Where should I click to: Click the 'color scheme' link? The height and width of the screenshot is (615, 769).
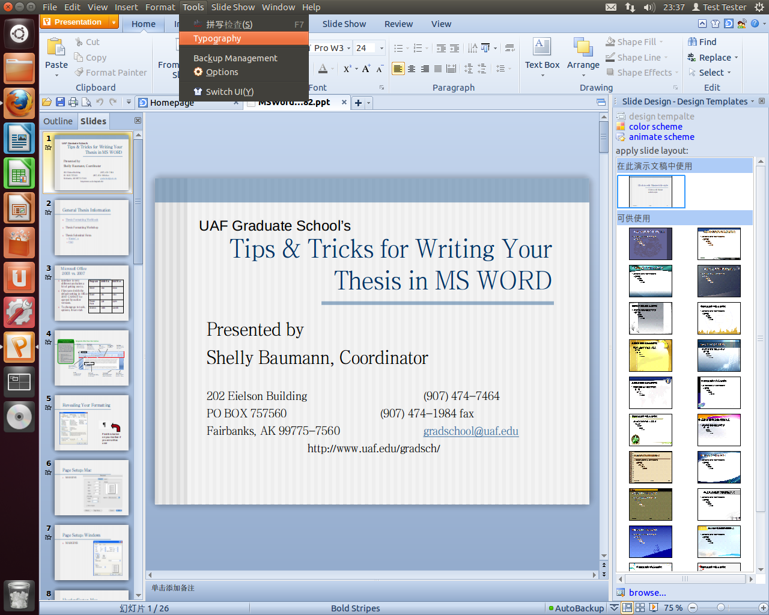coord(655,127)
